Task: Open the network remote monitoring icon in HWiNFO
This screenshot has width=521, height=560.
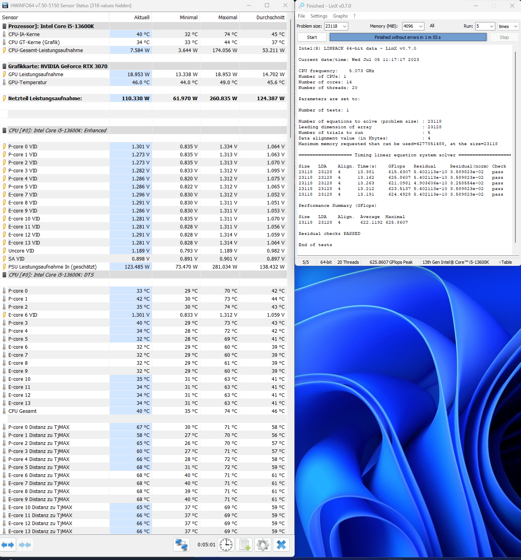Action: (x=182, y=545)
